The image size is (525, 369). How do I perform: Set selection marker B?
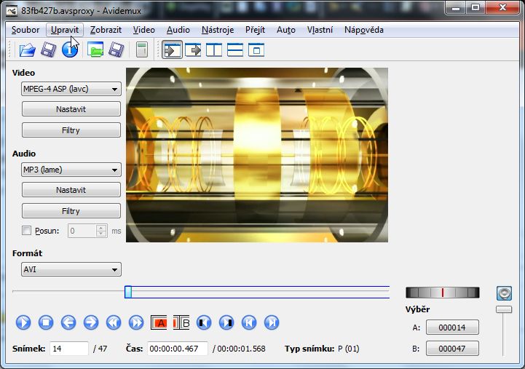181,322
